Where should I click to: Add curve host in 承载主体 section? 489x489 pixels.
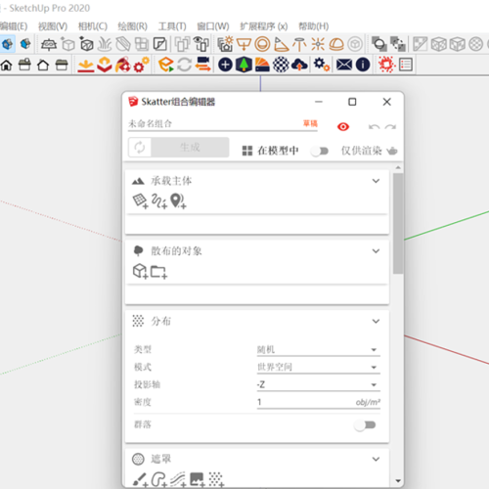click(x=159, y=200)
